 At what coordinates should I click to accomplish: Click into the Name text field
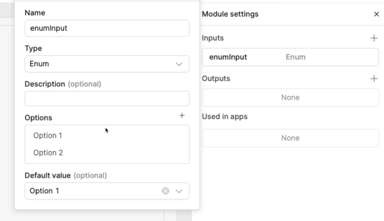(x=107, y=28)
